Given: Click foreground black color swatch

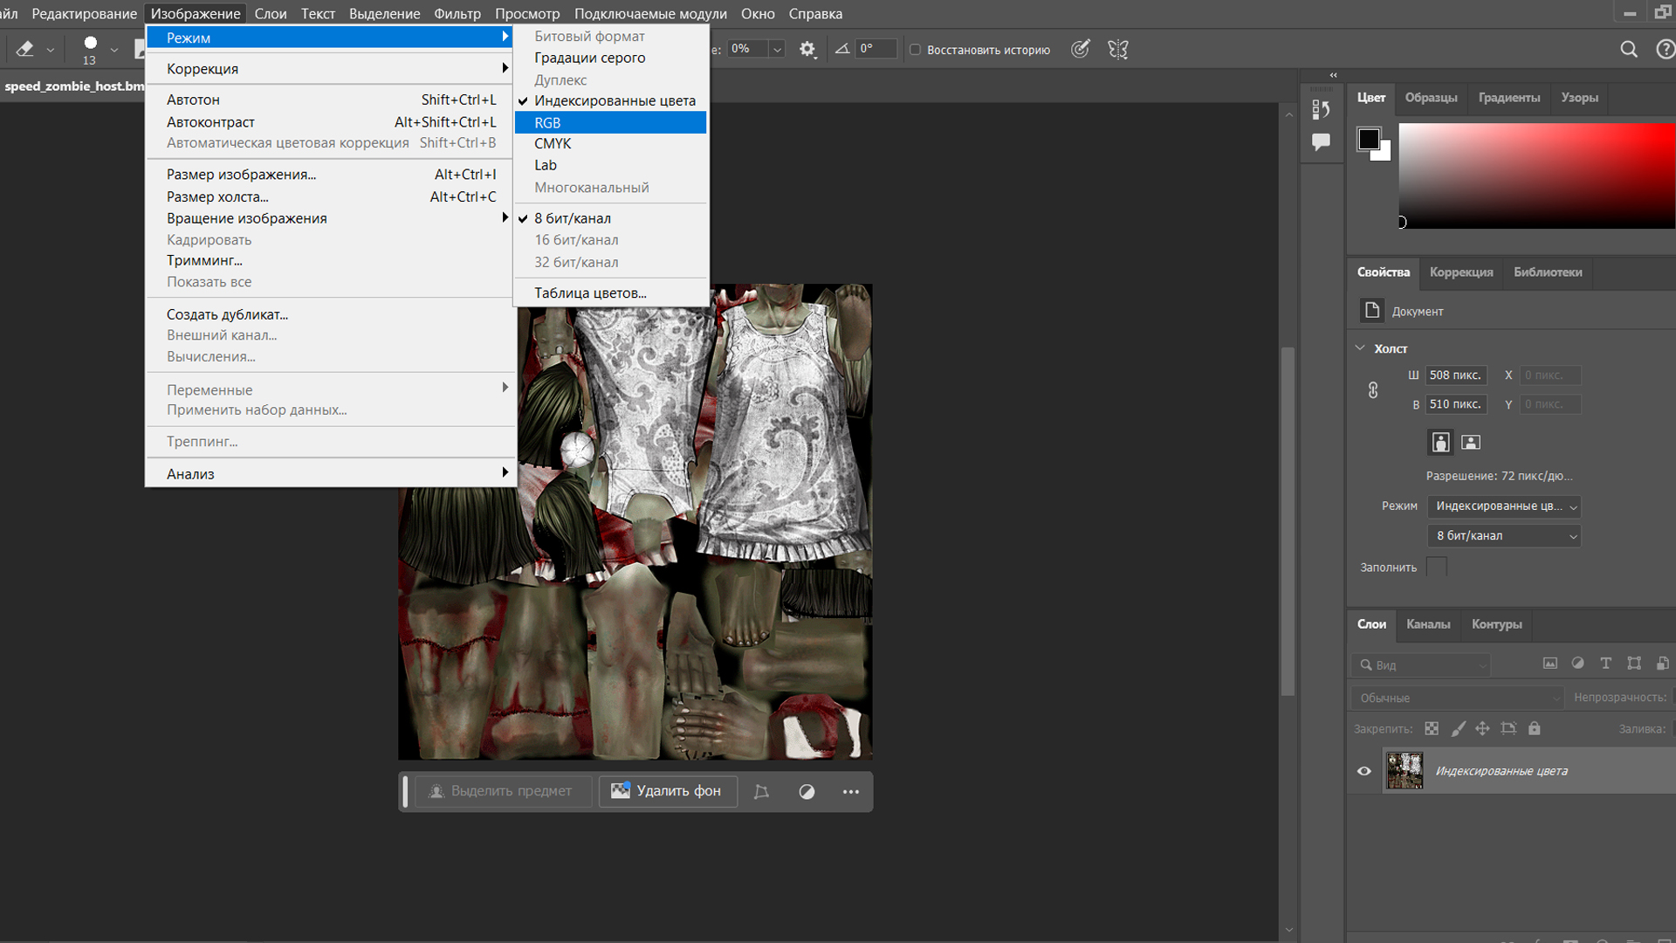Looking at the screenshot, I should 1368,139.
